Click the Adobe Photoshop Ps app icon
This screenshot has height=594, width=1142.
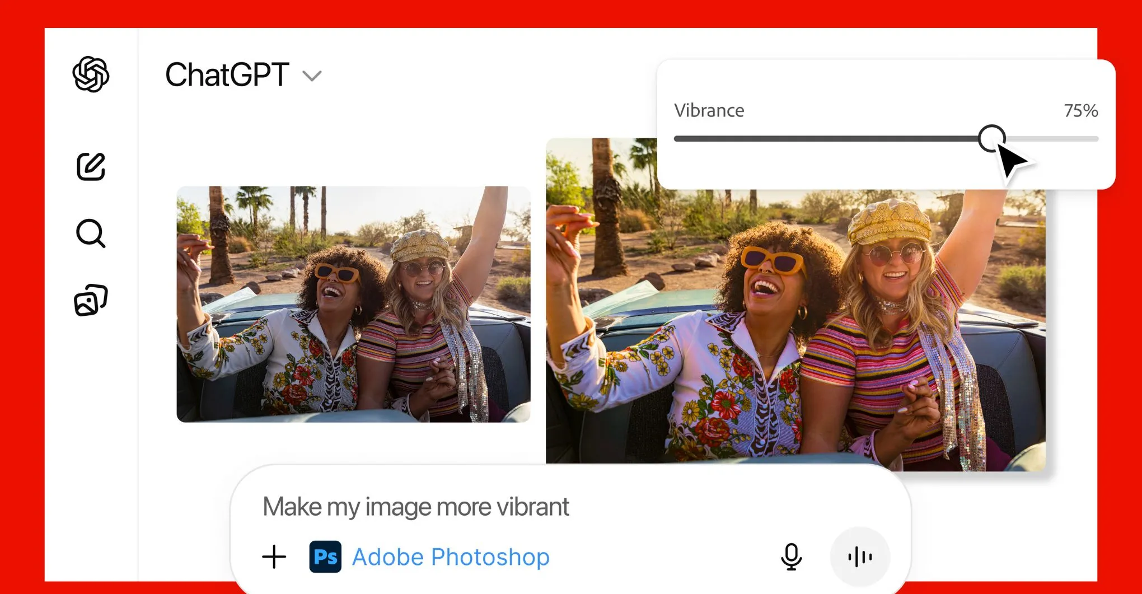click(325, 556)
